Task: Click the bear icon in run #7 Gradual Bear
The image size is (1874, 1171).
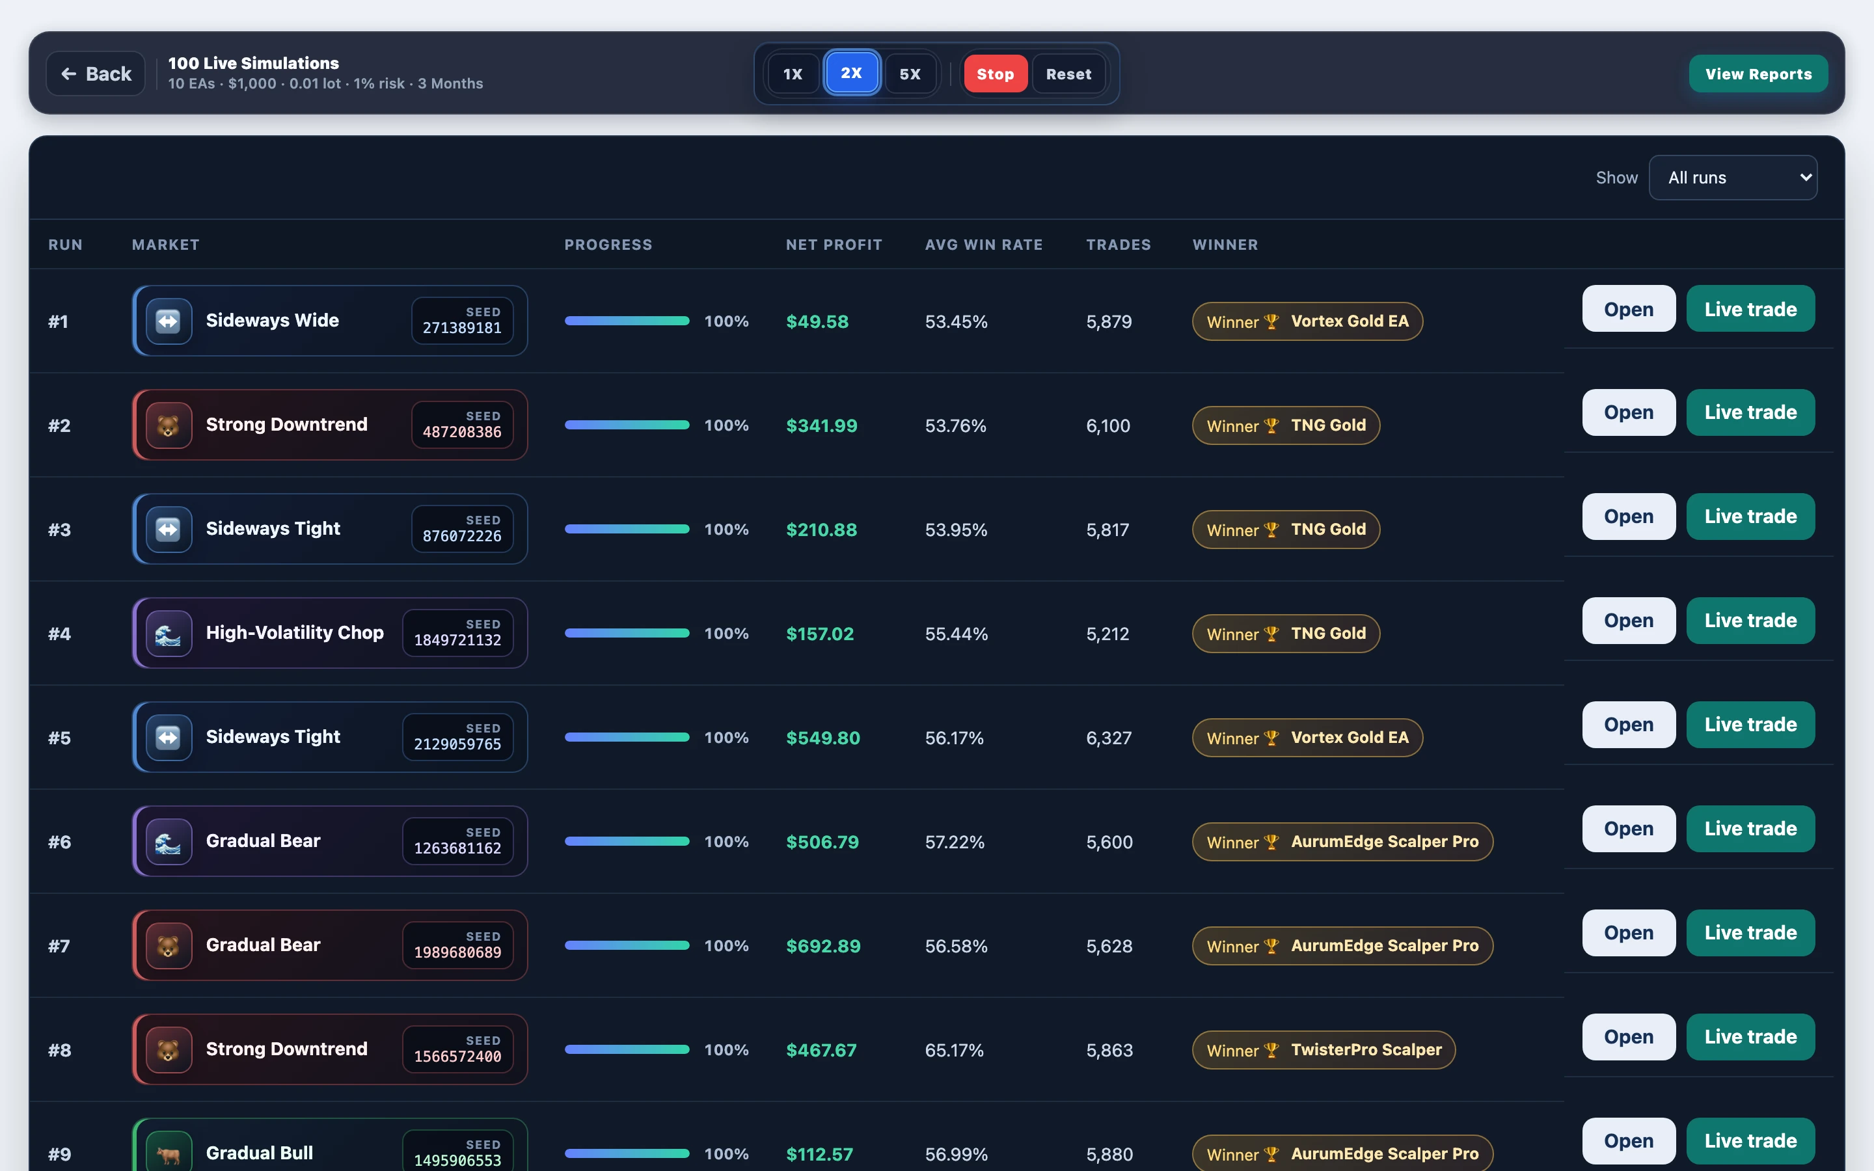Action: coord(168,946)
